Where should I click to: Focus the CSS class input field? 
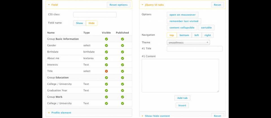(95, 15)
